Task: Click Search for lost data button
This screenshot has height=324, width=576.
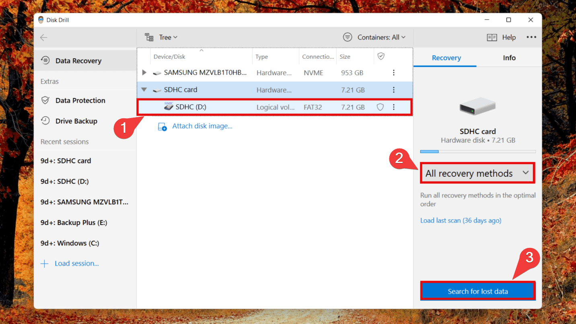Action: click(478, 291)
